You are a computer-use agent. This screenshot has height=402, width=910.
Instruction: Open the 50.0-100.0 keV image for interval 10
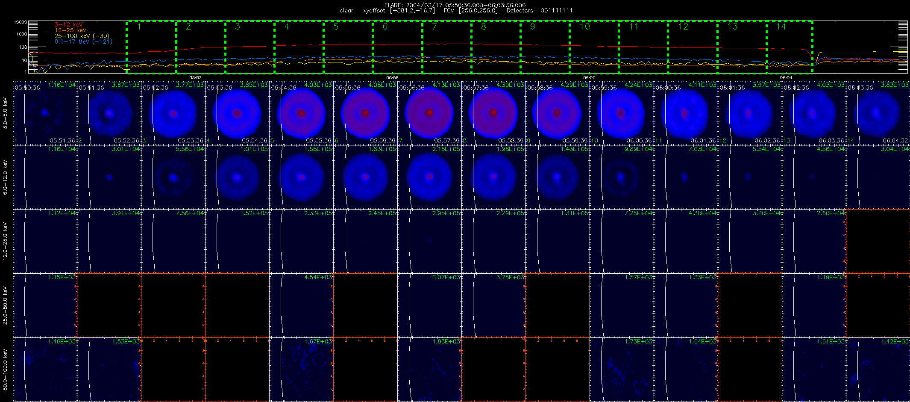click(x=622, y=369)
